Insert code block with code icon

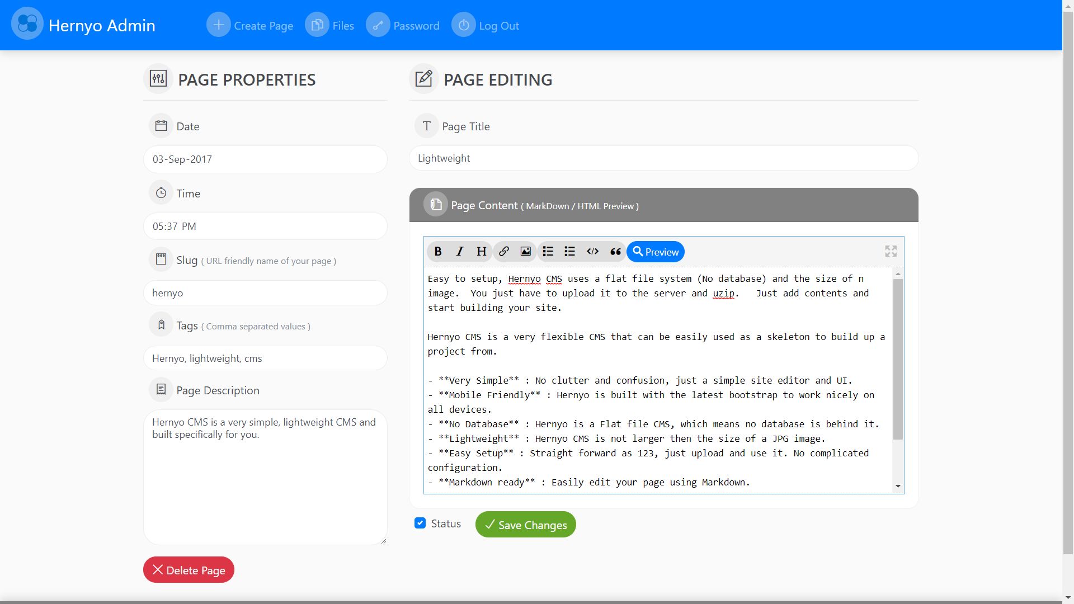coord(592,252)
